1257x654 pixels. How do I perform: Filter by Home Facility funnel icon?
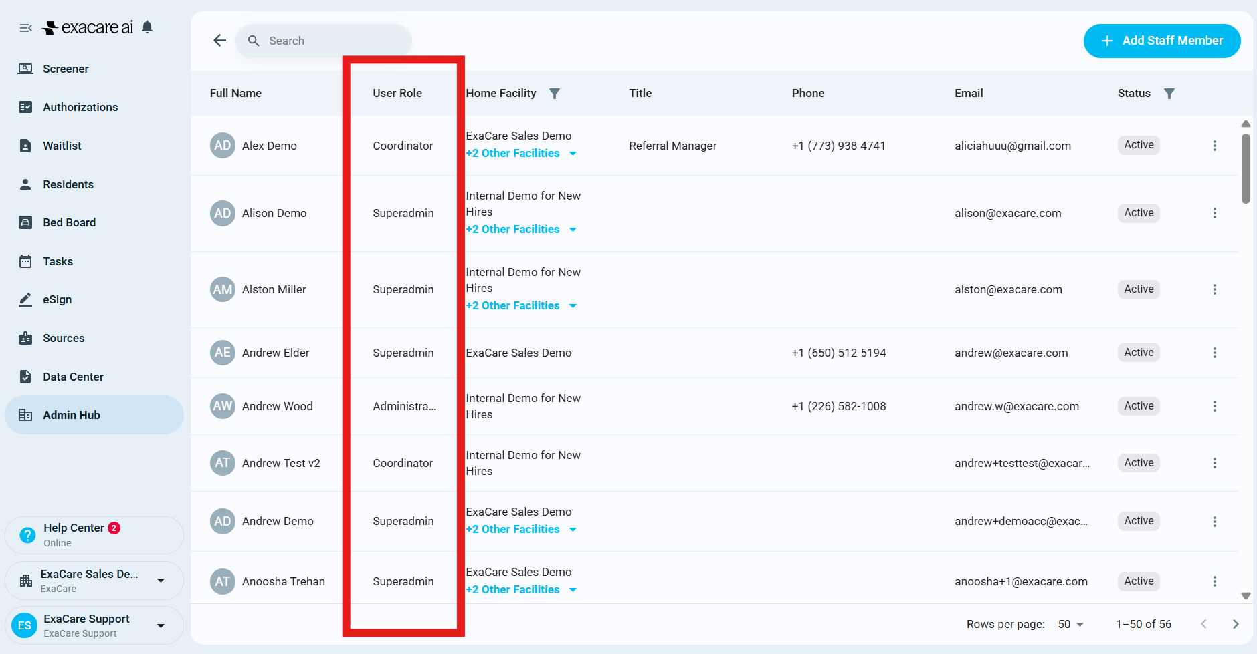click(x=555, y=93)
